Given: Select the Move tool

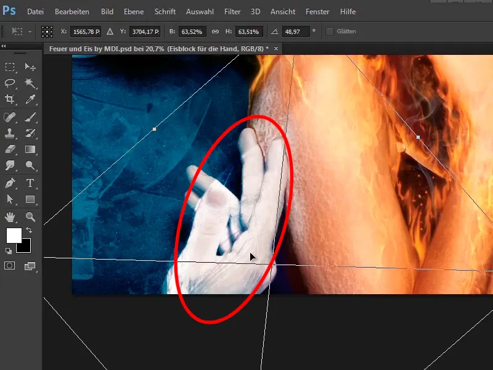Looking at the screenshot, I should pos(30,67).
